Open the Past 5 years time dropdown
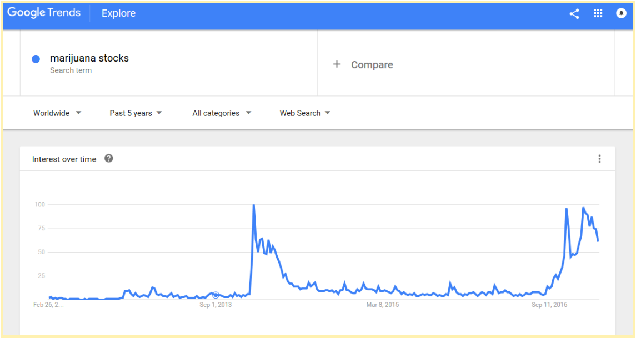 (136, 113)
